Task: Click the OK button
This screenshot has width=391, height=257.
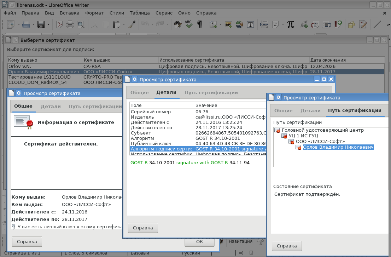Action: click(x=199, y=242)
